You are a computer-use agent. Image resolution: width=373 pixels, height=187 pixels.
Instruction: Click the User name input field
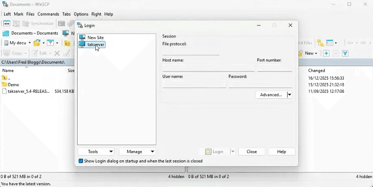tap(194, 84)
